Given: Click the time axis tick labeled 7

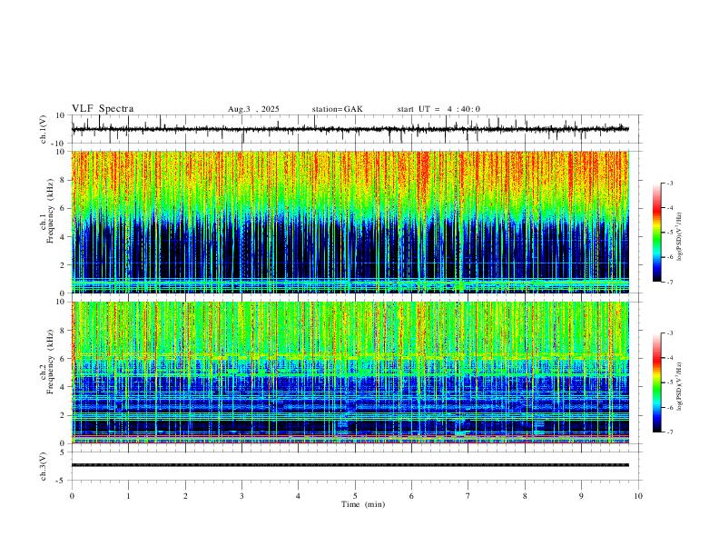Looking at the screenshot, I should point(468,496).
